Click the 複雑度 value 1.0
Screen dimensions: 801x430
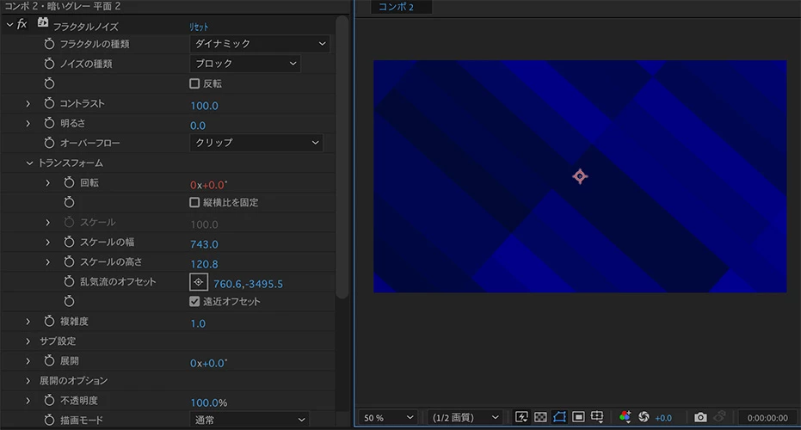click(x=198, y=323)
